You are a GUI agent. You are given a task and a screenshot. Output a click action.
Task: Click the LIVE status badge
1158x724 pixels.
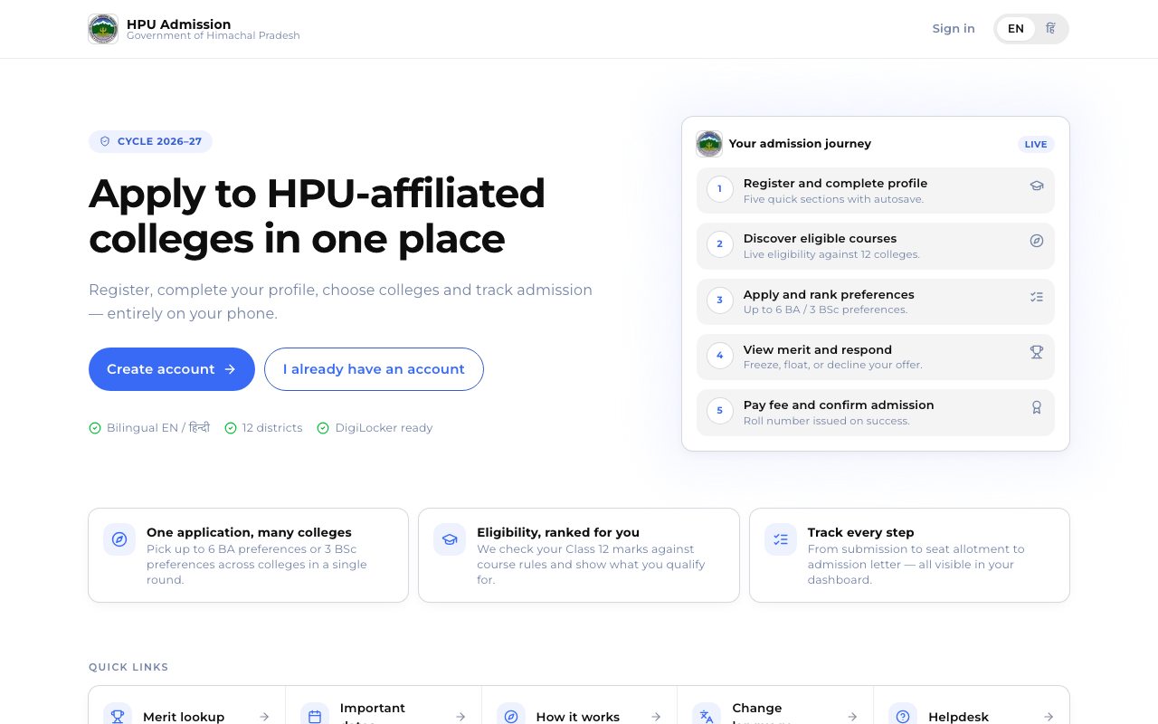(1036, 144)
